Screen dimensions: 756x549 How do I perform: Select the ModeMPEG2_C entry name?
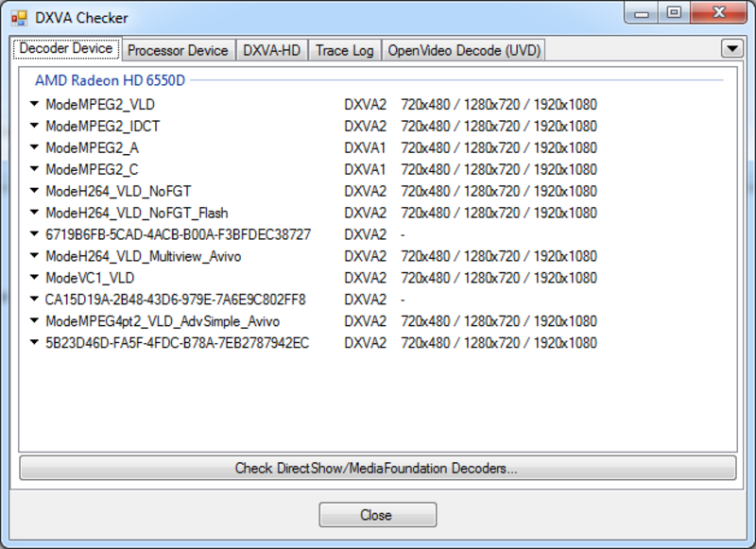coord(92,170)
